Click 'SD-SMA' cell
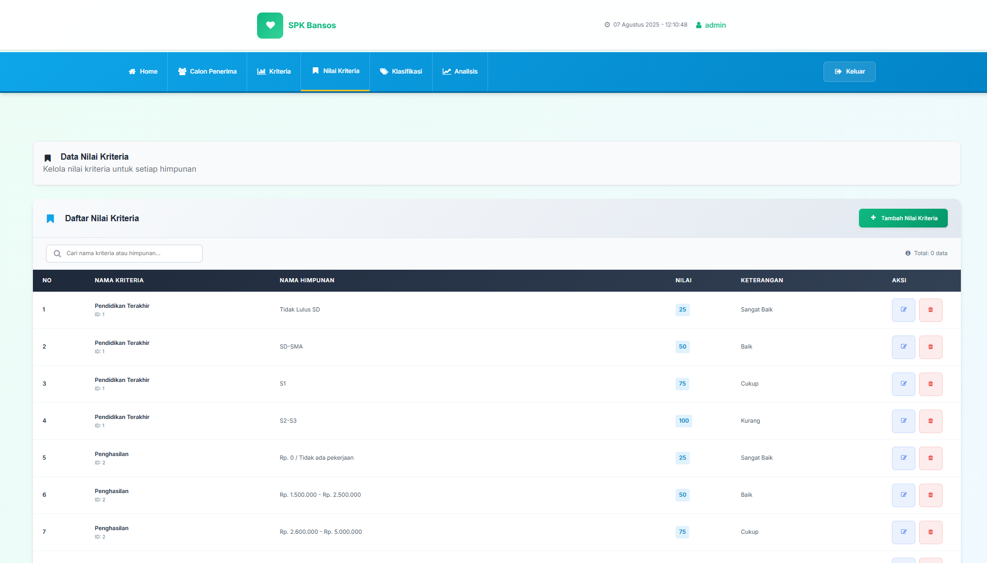 pyautogui.click(x=291, y=347)
